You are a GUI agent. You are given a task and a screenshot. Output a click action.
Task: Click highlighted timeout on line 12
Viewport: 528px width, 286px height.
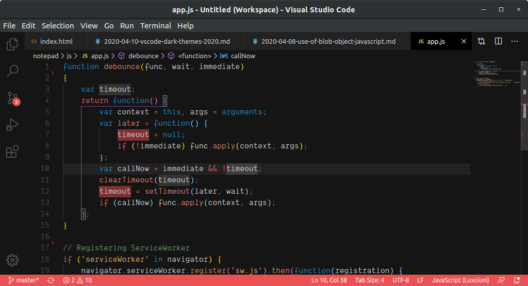click(115, 191)
